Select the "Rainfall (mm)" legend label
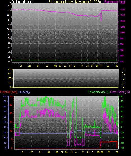Screen dimensions: 131x156 (8, 92)
